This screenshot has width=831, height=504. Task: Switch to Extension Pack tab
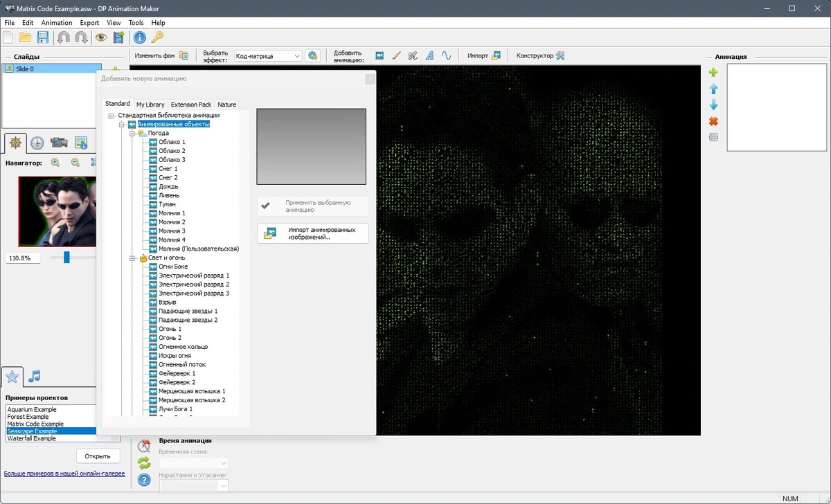pos(191,105)
